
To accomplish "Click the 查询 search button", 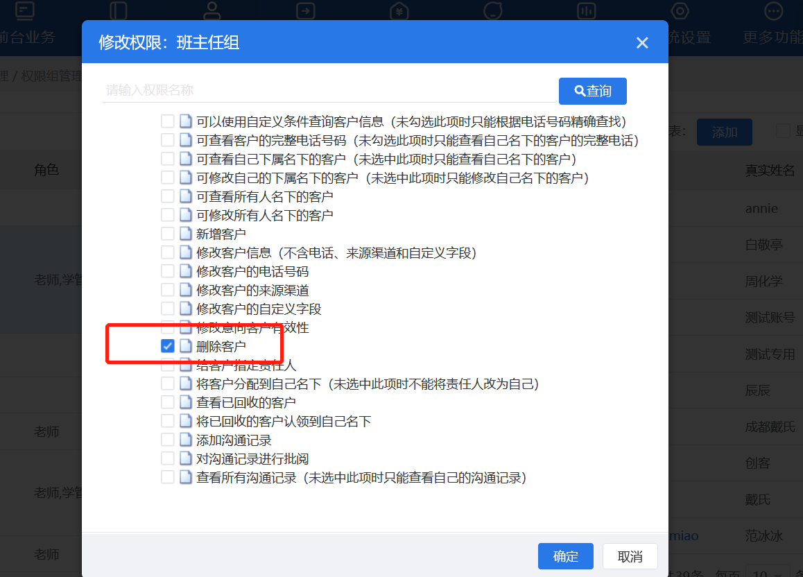I will (592, 91).
